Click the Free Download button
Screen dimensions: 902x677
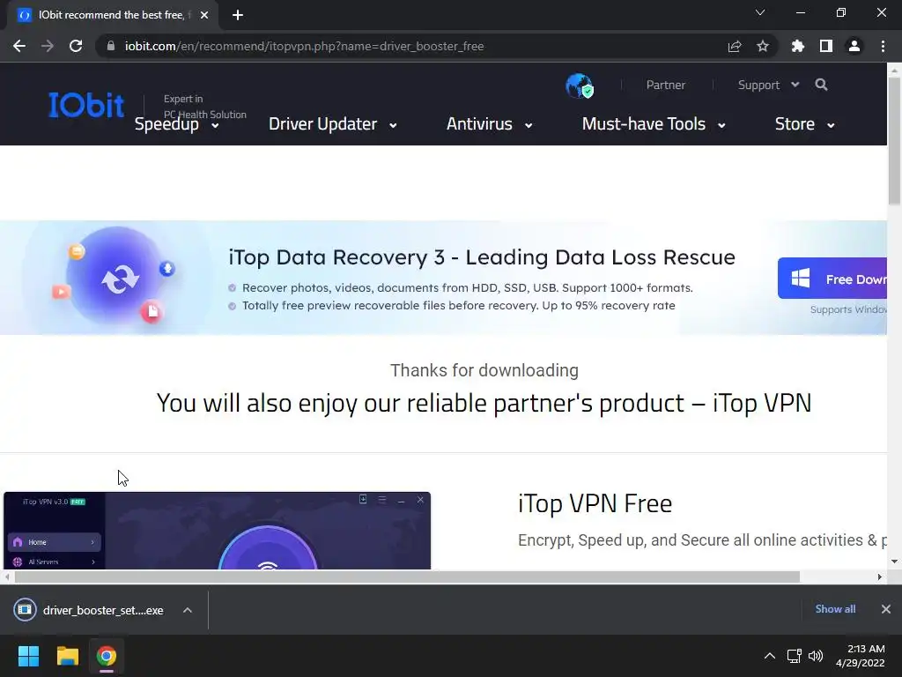pyautogui.click(x=832, y=279)
